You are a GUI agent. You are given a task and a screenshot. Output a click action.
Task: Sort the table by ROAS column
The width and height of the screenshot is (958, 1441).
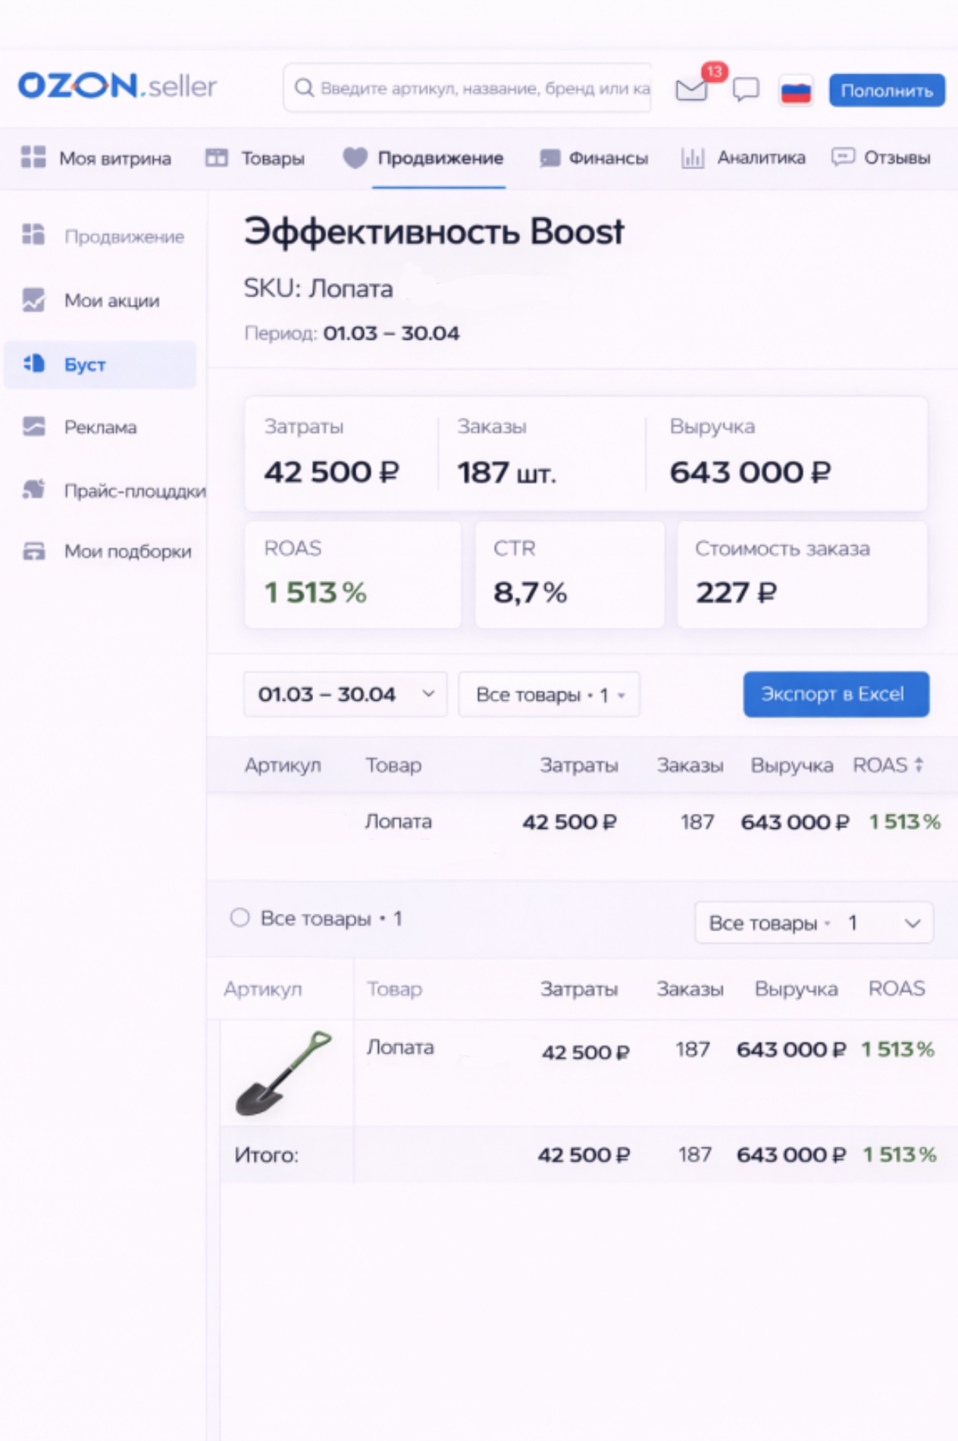[888, 764]
